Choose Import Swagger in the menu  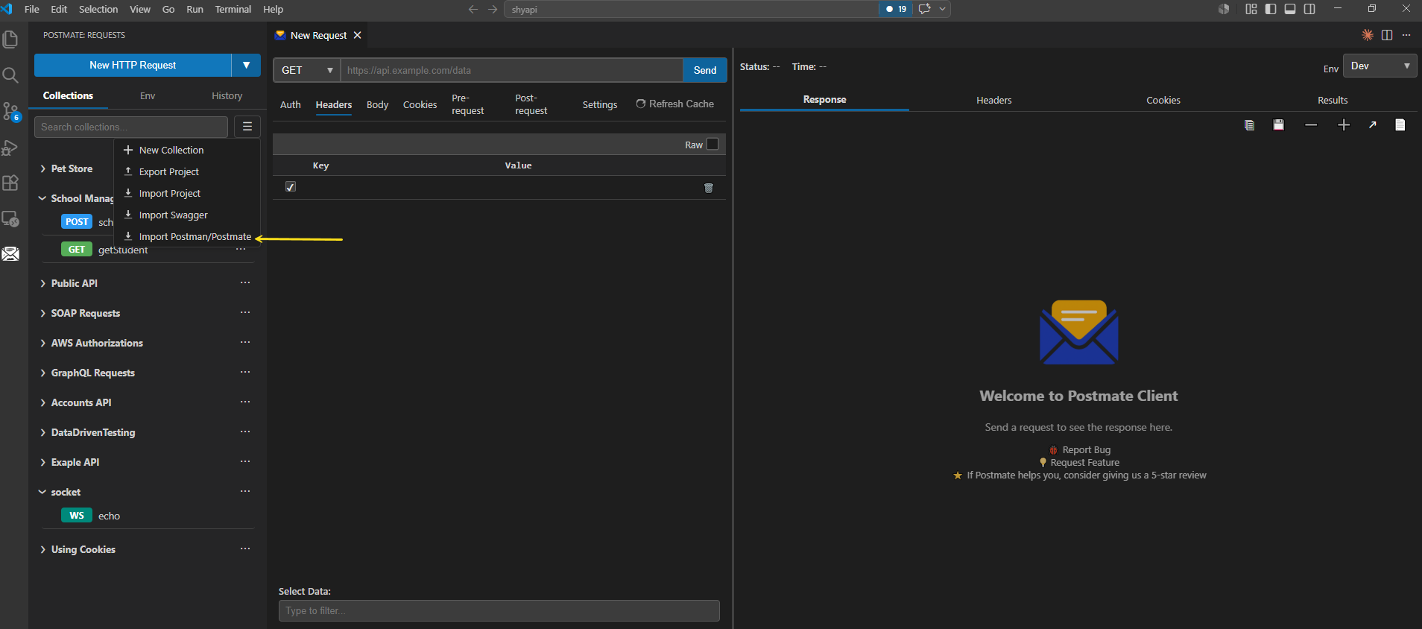[186, 215]
